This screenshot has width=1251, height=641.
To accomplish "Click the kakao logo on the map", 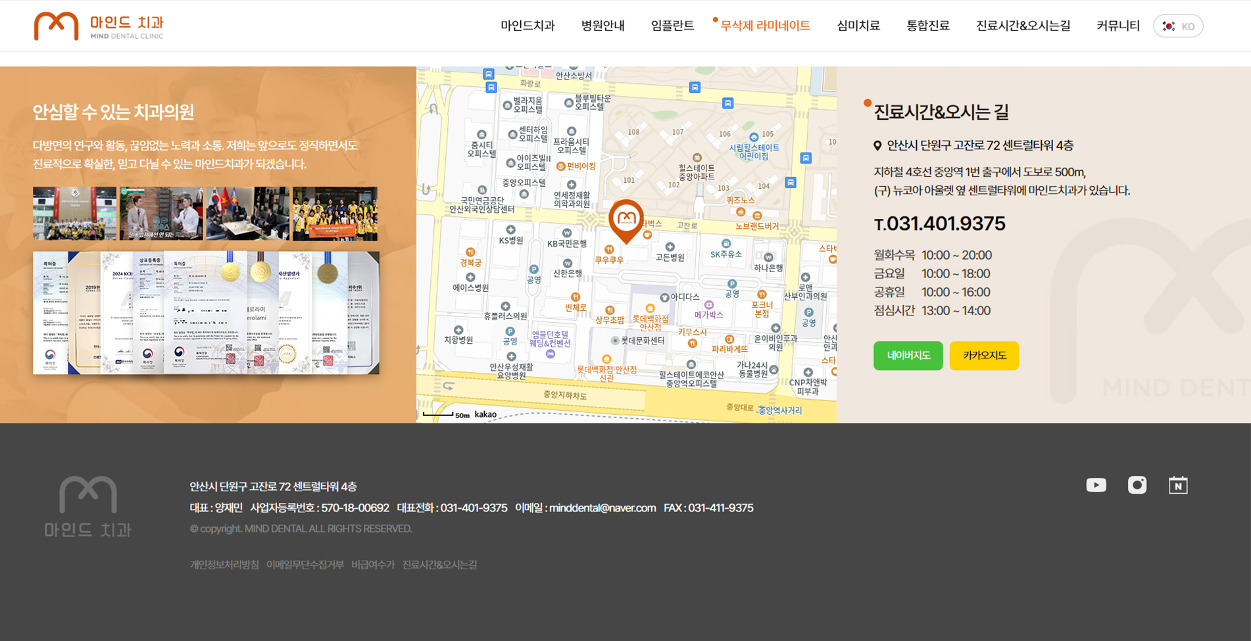I will (485, 414).
